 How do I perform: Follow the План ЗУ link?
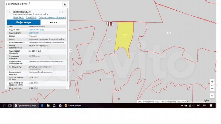tap(18, 17)
